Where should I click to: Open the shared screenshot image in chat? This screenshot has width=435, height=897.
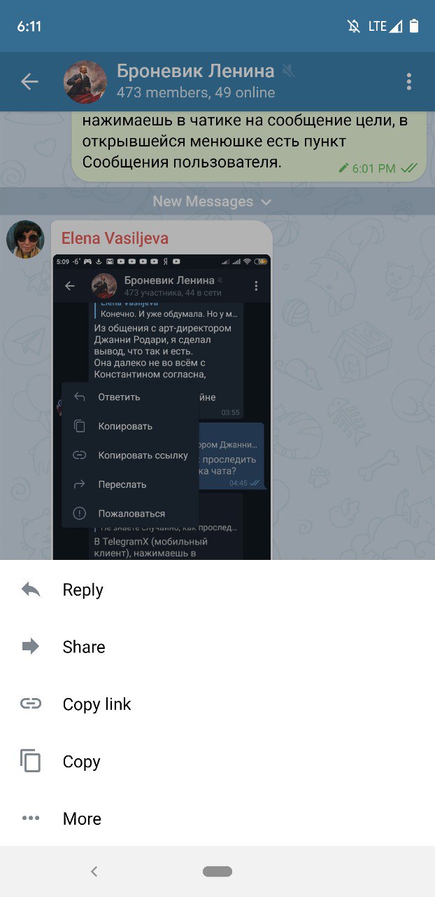tap(162, 407)
